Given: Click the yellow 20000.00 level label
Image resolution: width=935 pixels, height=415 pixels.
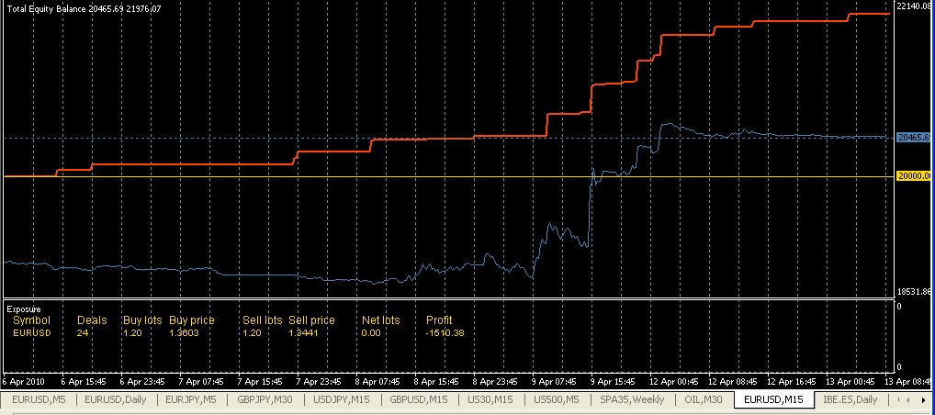Looking at the screenshot, I should point(914,176).
